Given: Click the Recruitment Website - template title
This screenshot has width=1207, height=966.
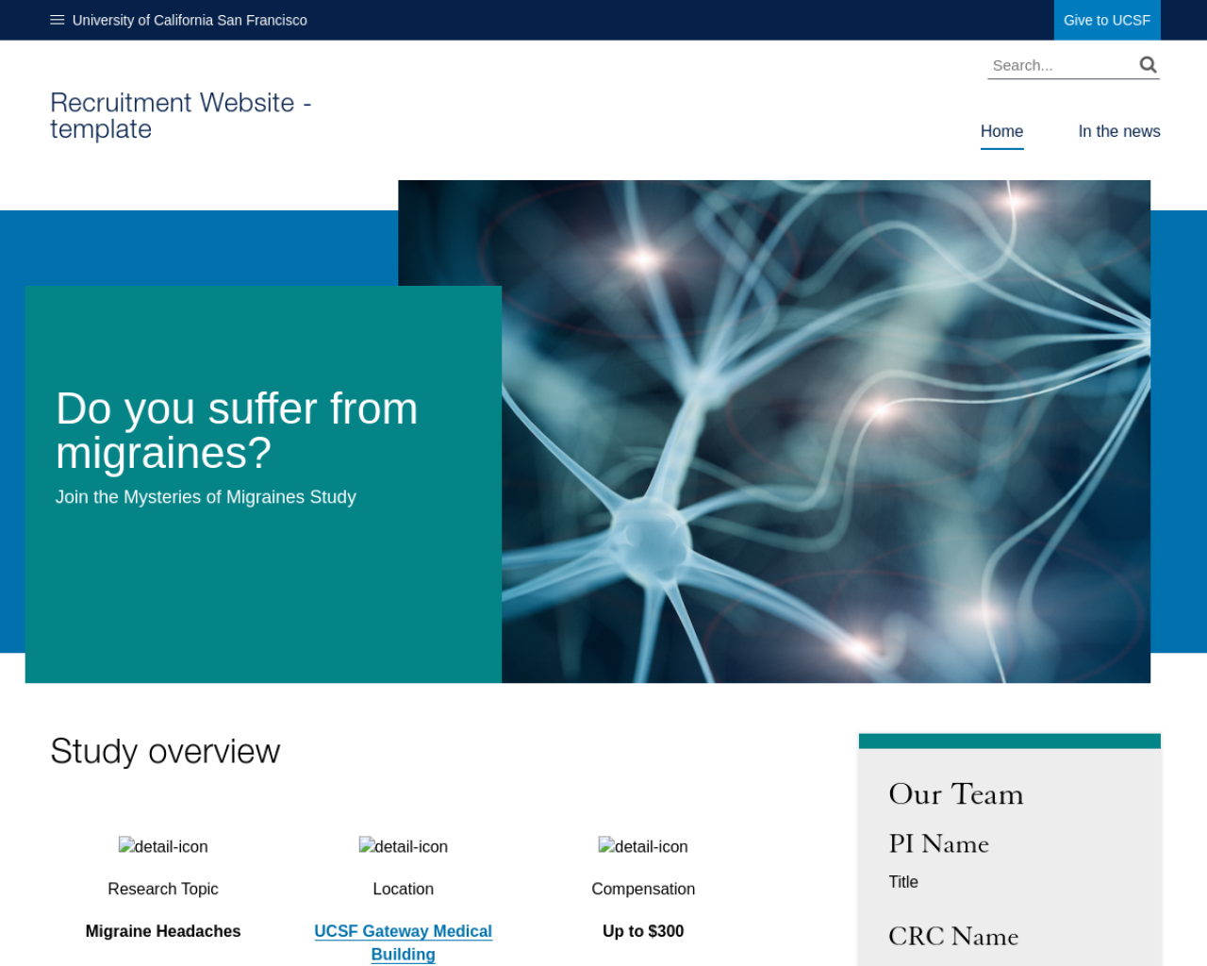Looking at the screenshot, I should click(x=181, y=115).
